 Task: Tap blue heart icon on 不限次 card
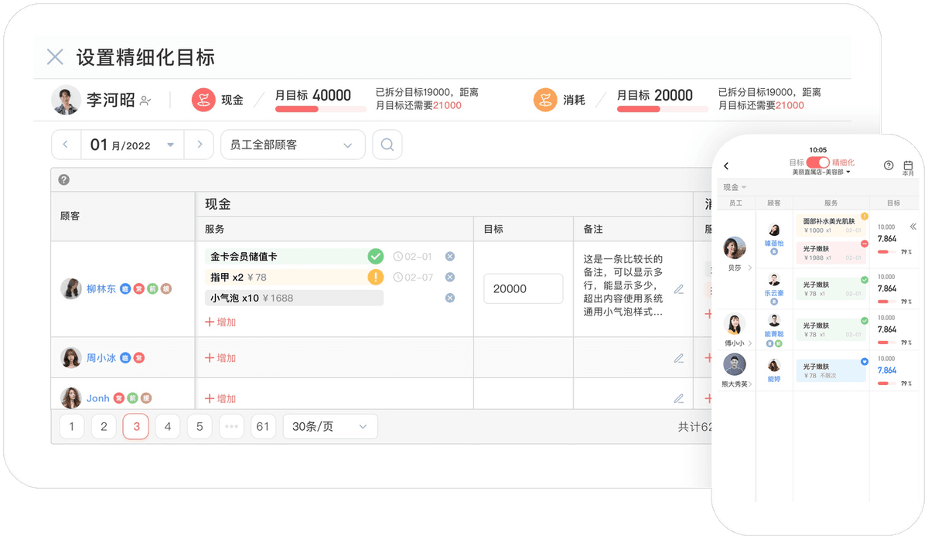[x=865, y=361]
